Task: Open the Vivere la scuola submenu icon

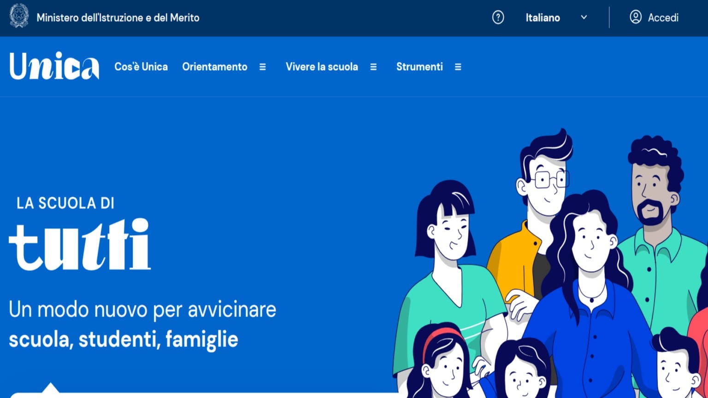Action: [x=373, y=67]
